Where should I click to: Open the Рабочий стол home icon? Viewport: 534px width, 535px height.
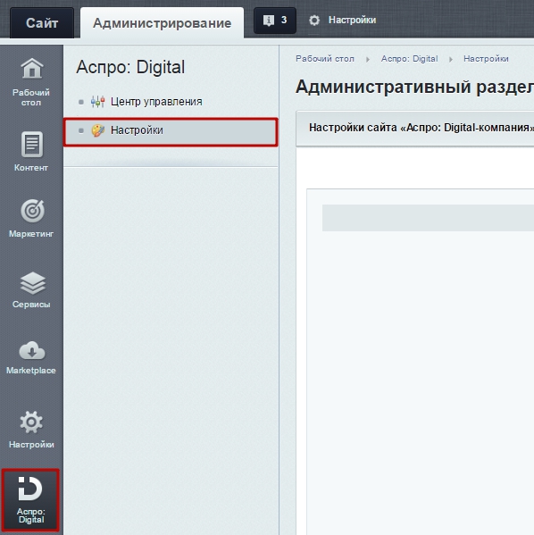coord(32,68)
